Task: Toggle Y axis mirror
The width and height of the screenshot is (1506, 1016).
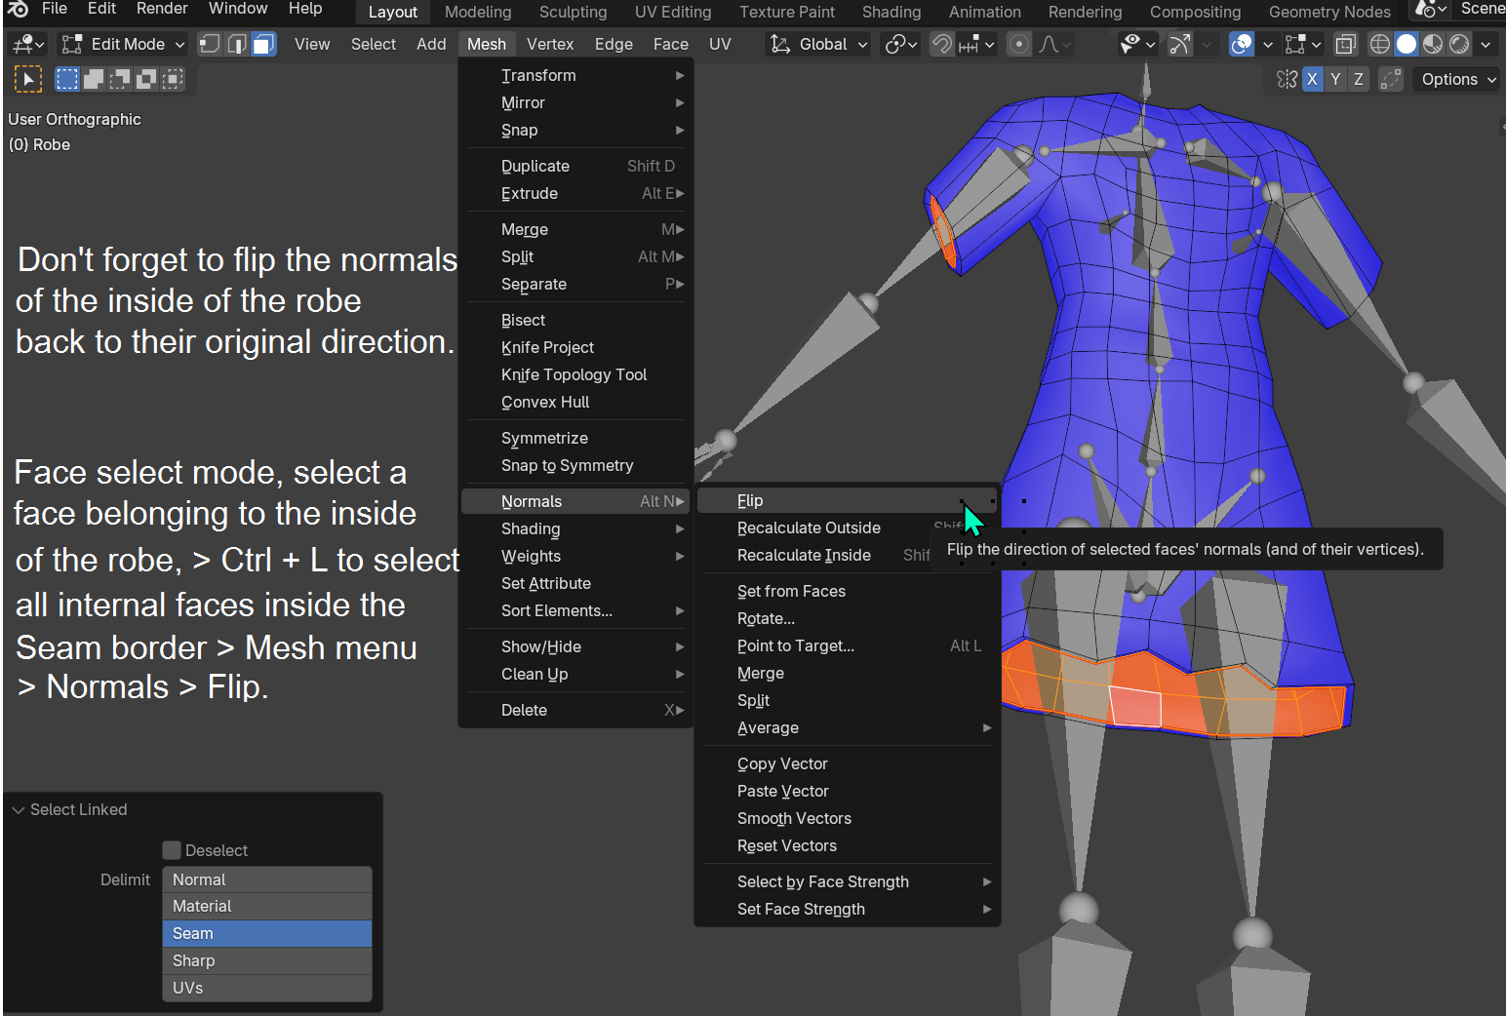Action: (1335, 79)
